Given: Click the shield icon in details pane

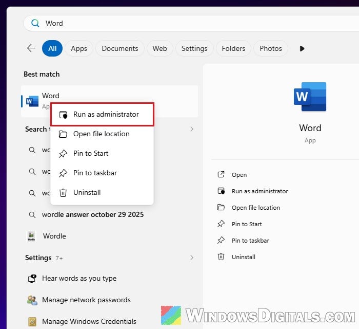Looking at the screenshot, I should pos(221,191).
